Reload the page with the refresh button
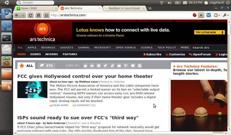The width and height of the screenshot is (231, 135). click(30, 15)
